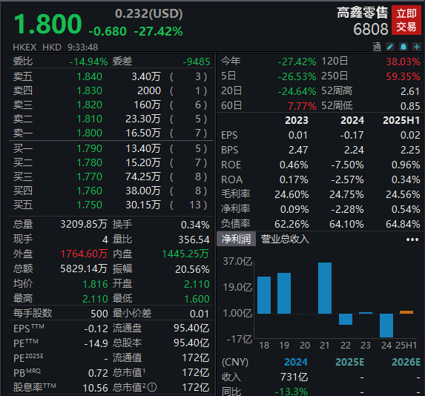Select the 卖五 price 1.840
This screenshot has width=425, height=396.
(90, 76)
